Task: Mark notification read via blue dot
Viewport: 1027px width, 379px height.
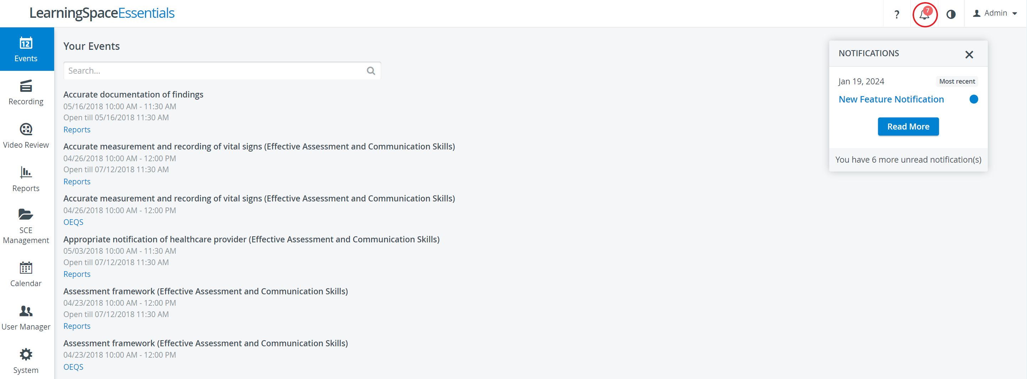Action: 973,99
